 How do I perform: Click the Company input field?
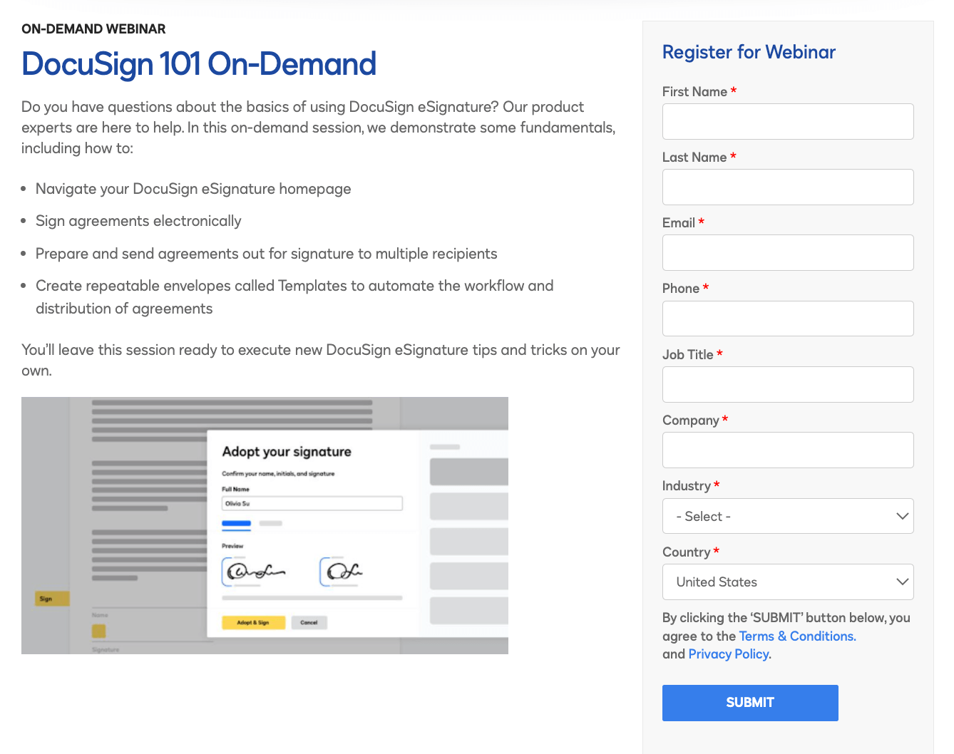click(788, 450)
